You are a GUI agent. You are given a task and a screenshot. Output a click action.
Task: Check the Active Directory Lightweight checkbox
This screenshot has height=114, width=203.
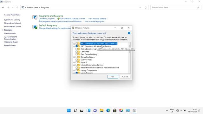[x=76, y=49]
